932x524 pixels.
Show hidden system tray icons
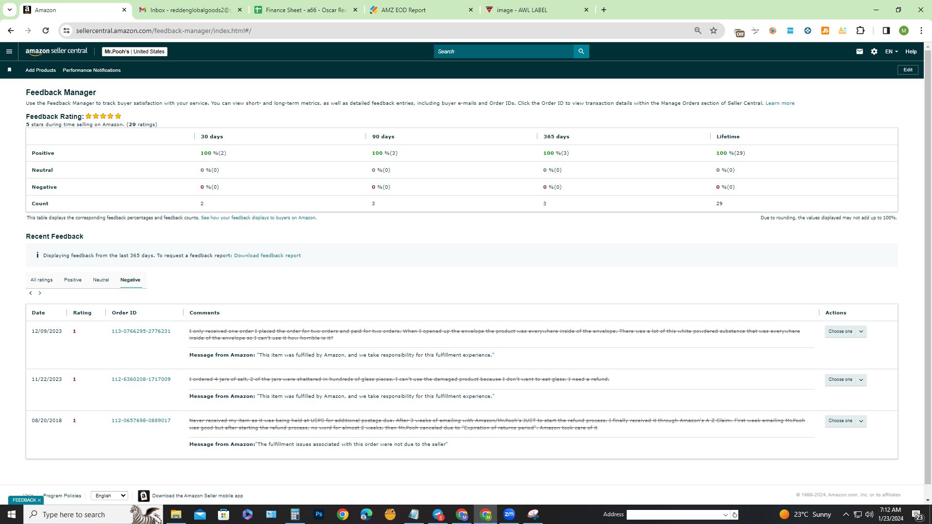(846, 514)
